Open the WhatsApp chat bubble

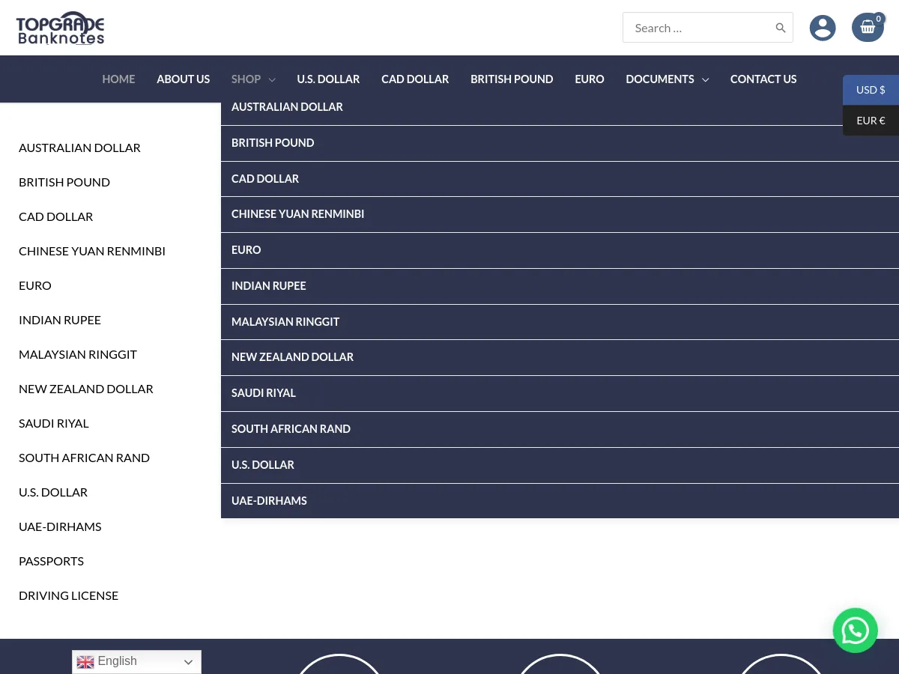click(x=855, y=630)
